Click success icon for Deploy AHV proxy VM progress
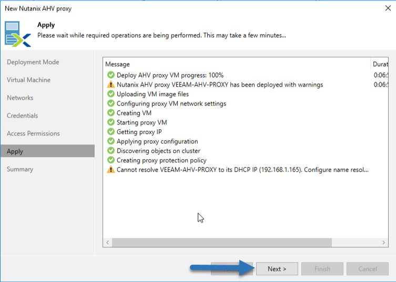396x282 pixels. point(110,75)
